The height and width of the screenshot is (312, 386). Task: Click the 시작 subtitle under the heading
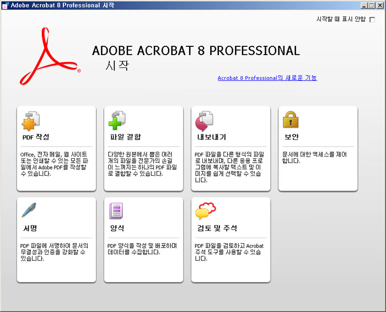[117, 66]
